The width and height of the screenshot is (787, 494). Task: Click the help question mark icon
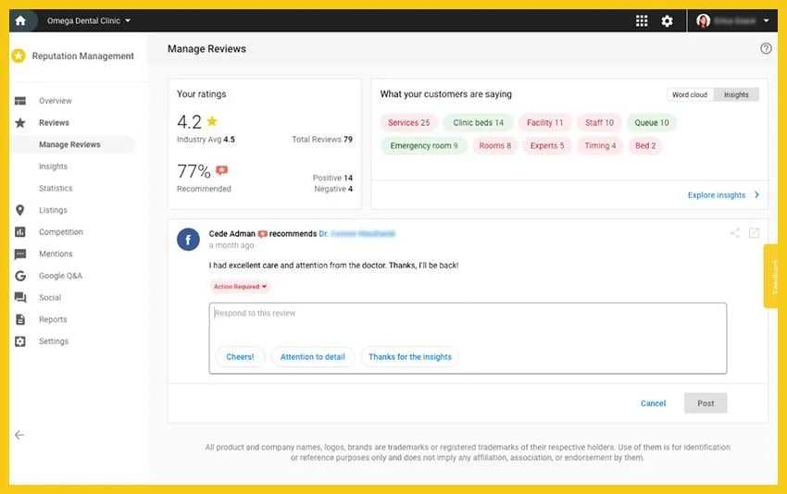click(766, 49)
